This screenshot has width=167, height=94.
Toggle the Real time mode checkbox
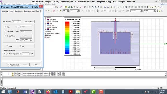click(9, 65)
